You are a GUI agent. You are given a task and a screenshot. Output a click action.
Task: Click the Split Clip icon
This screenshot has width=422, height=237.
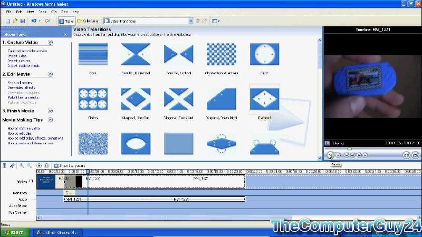pos(406,155)
